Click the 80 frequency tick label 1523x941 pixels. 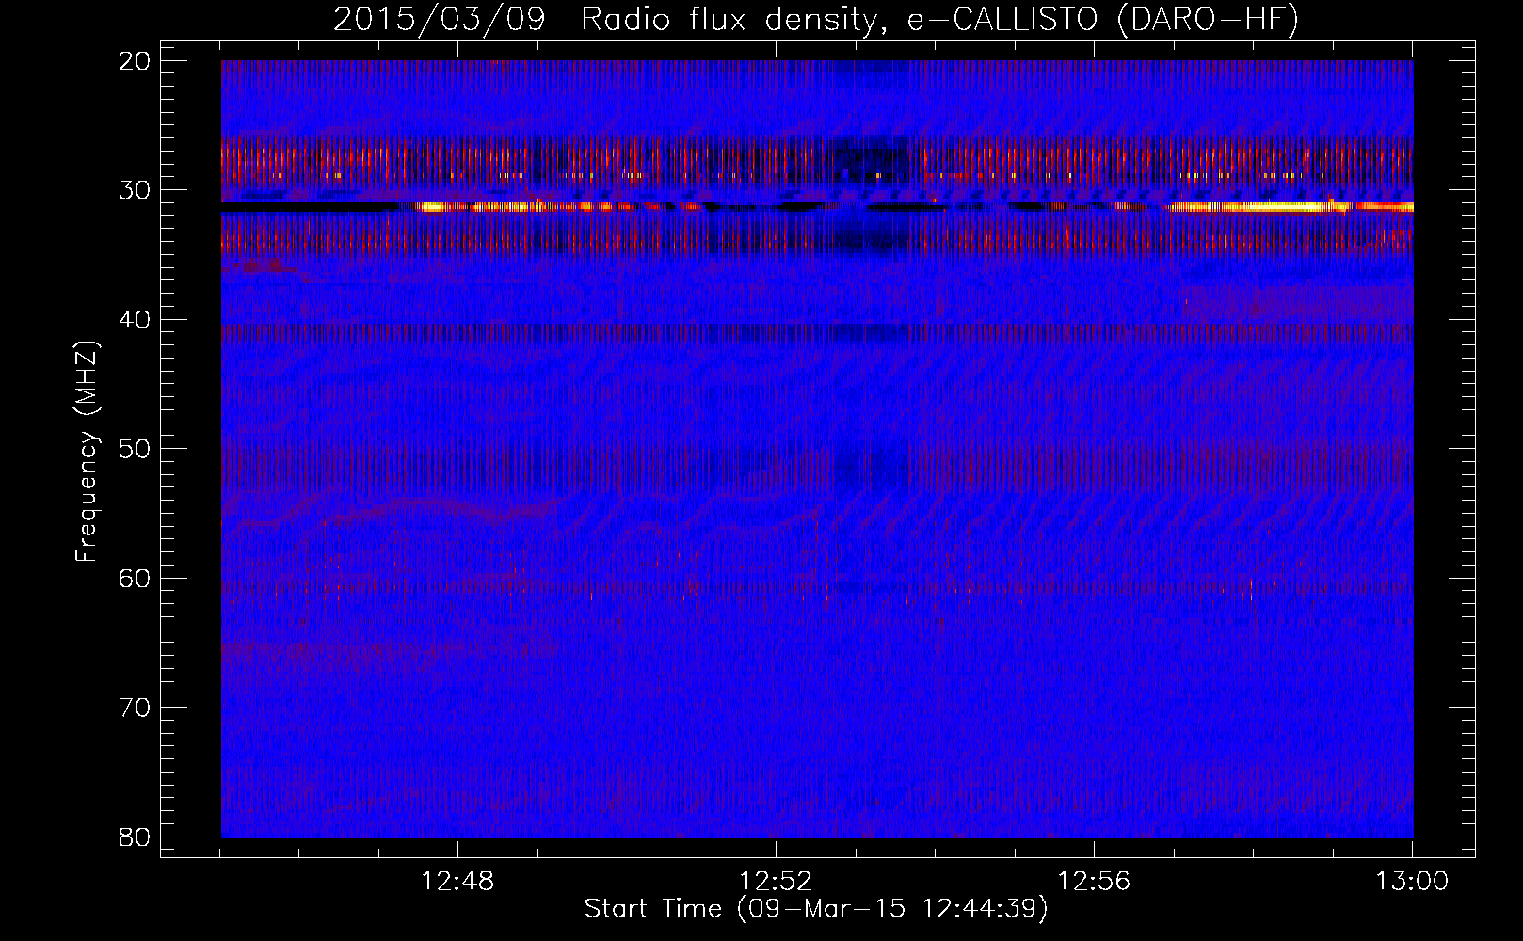coord(135,837)
